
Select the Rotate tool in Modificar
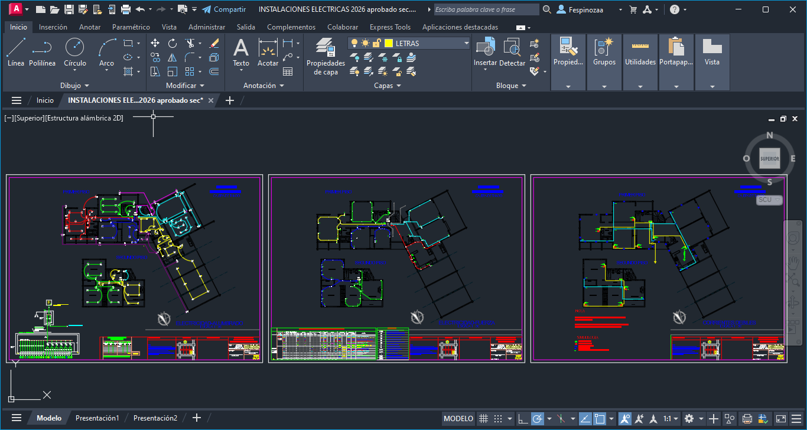(x=173, y=43)
